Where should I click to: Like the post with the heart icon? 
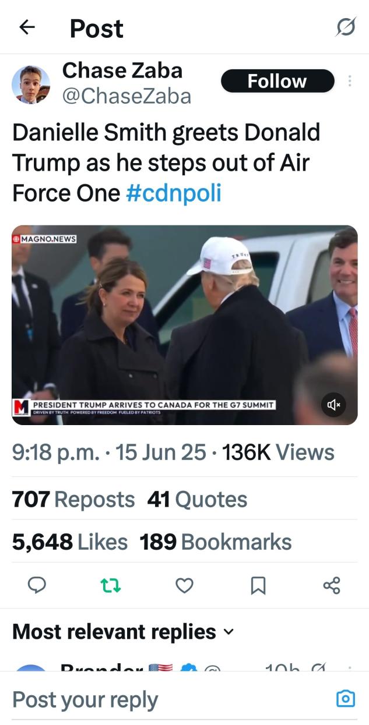coord(184,585)
